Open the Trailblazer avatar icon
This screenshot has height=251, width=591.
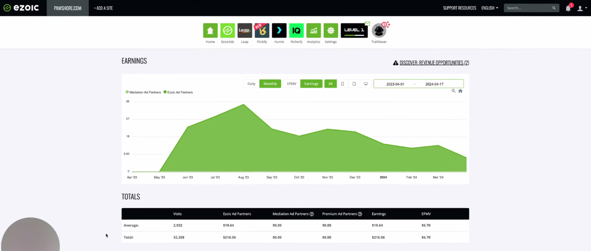[379, 30]
